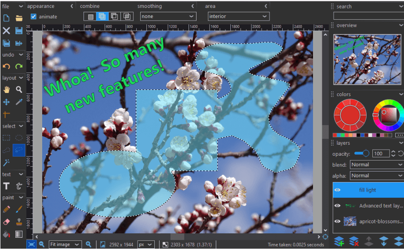This screenshot has width=404, height=250.
Task: Pick the pencil drawing tool
Action: (x=6, y=209)
